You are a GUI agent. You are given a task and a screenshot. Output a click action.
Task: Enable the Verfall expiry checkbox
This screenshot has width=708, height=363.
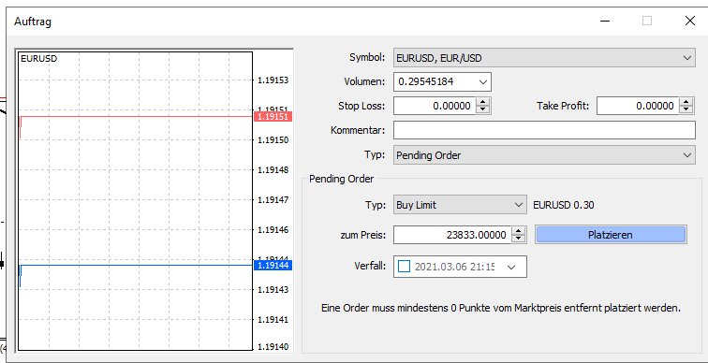click(405, 267)
